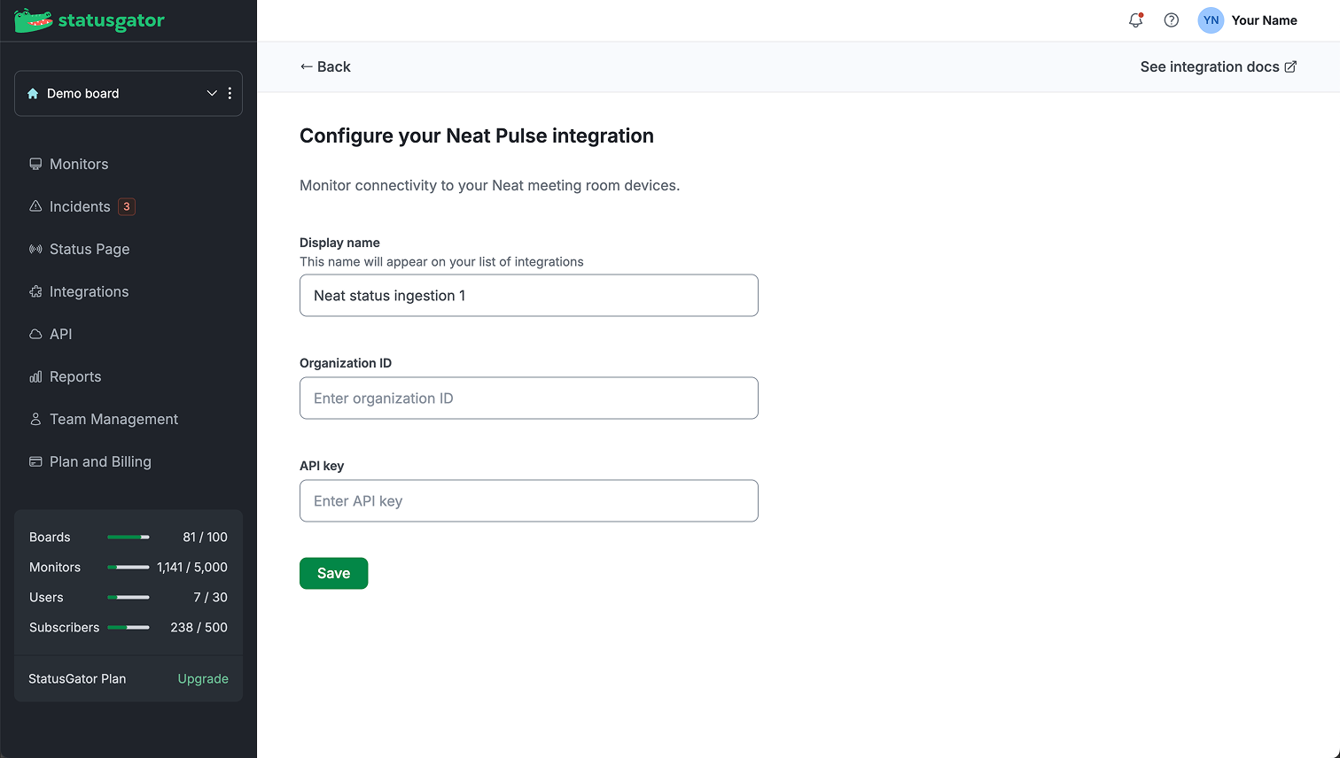Click the Back link
1340x758 pixels.
coord(325,66)
